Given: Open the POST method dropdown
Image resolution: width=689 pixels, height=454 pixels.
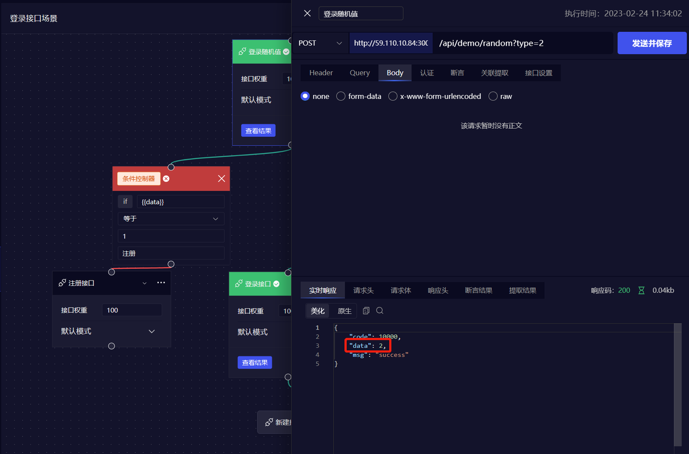Looking at the screenshot, I should click(321, 43).
